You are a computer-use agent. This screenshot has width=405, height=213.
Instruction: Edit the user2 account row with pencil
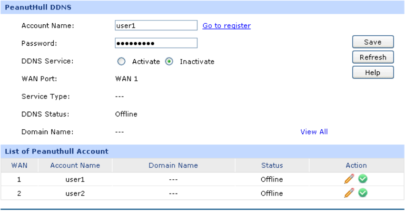(349, 193)
